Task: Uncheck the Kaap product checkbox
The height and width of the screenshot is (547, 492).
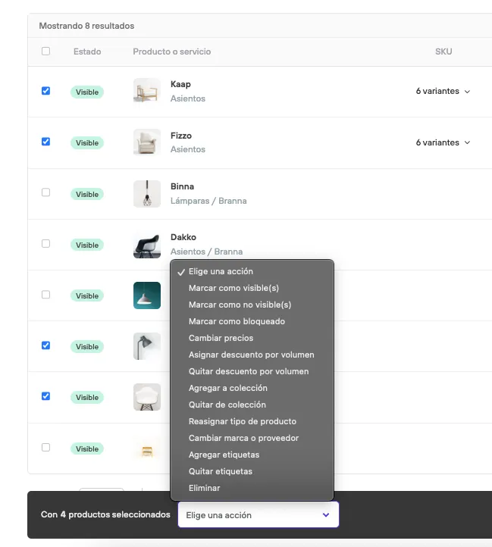Action: tap(45, 91)
